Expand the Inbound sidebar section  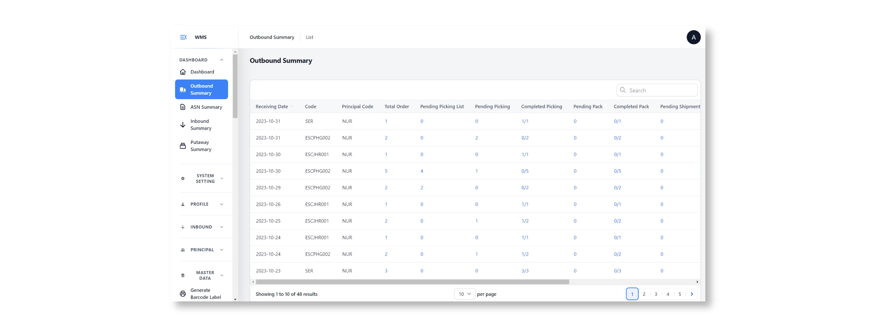[202, 227]
